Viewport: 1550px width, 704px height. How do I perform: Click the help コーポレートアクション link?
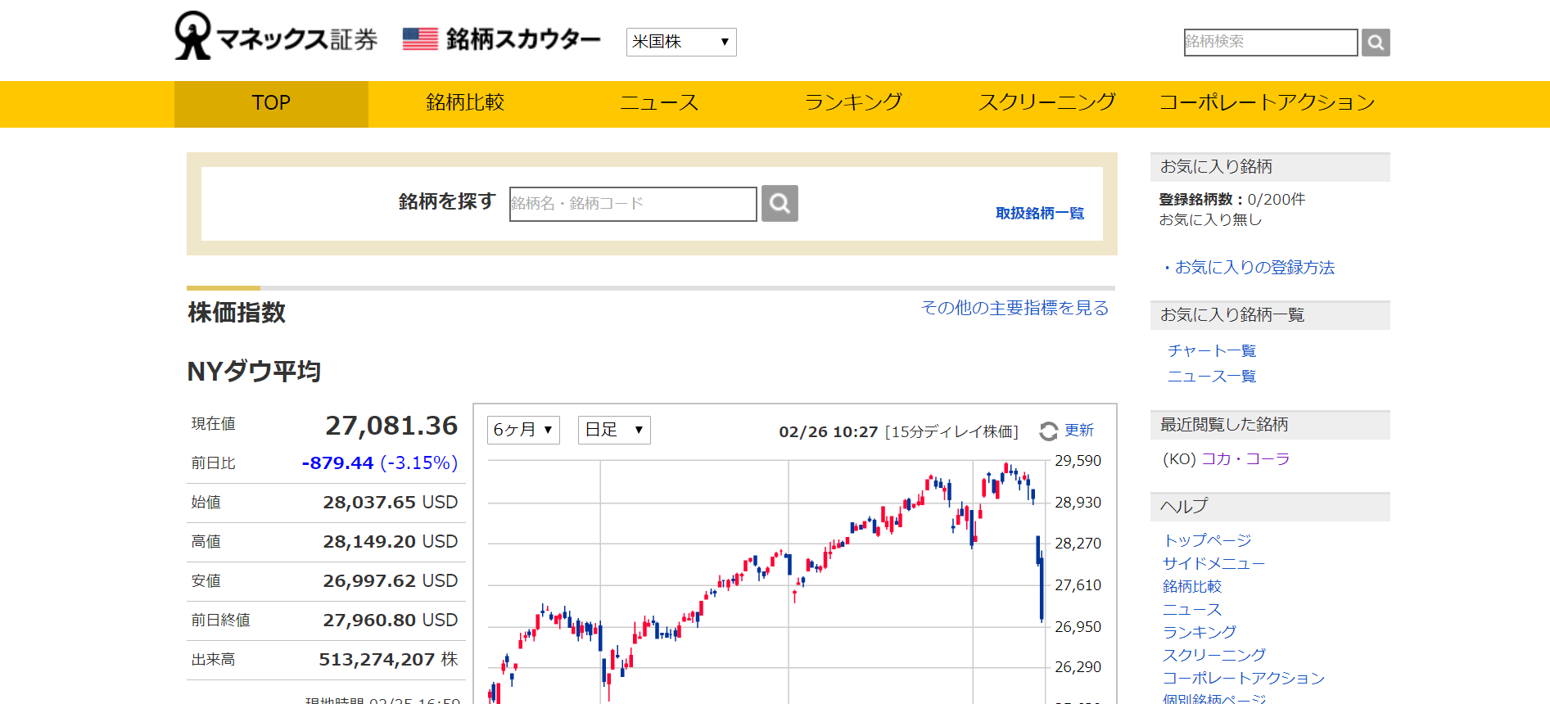click(x=1244, y=678)
